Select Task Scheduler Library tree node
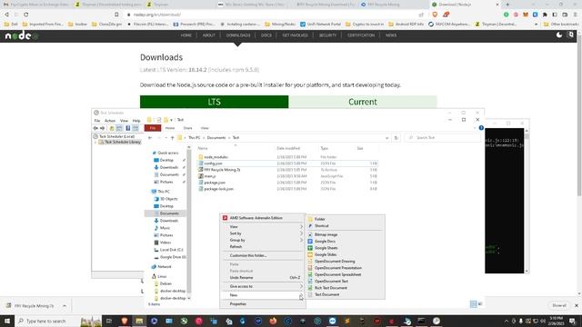This screenshot has height=327, width=582. [122, 142]
